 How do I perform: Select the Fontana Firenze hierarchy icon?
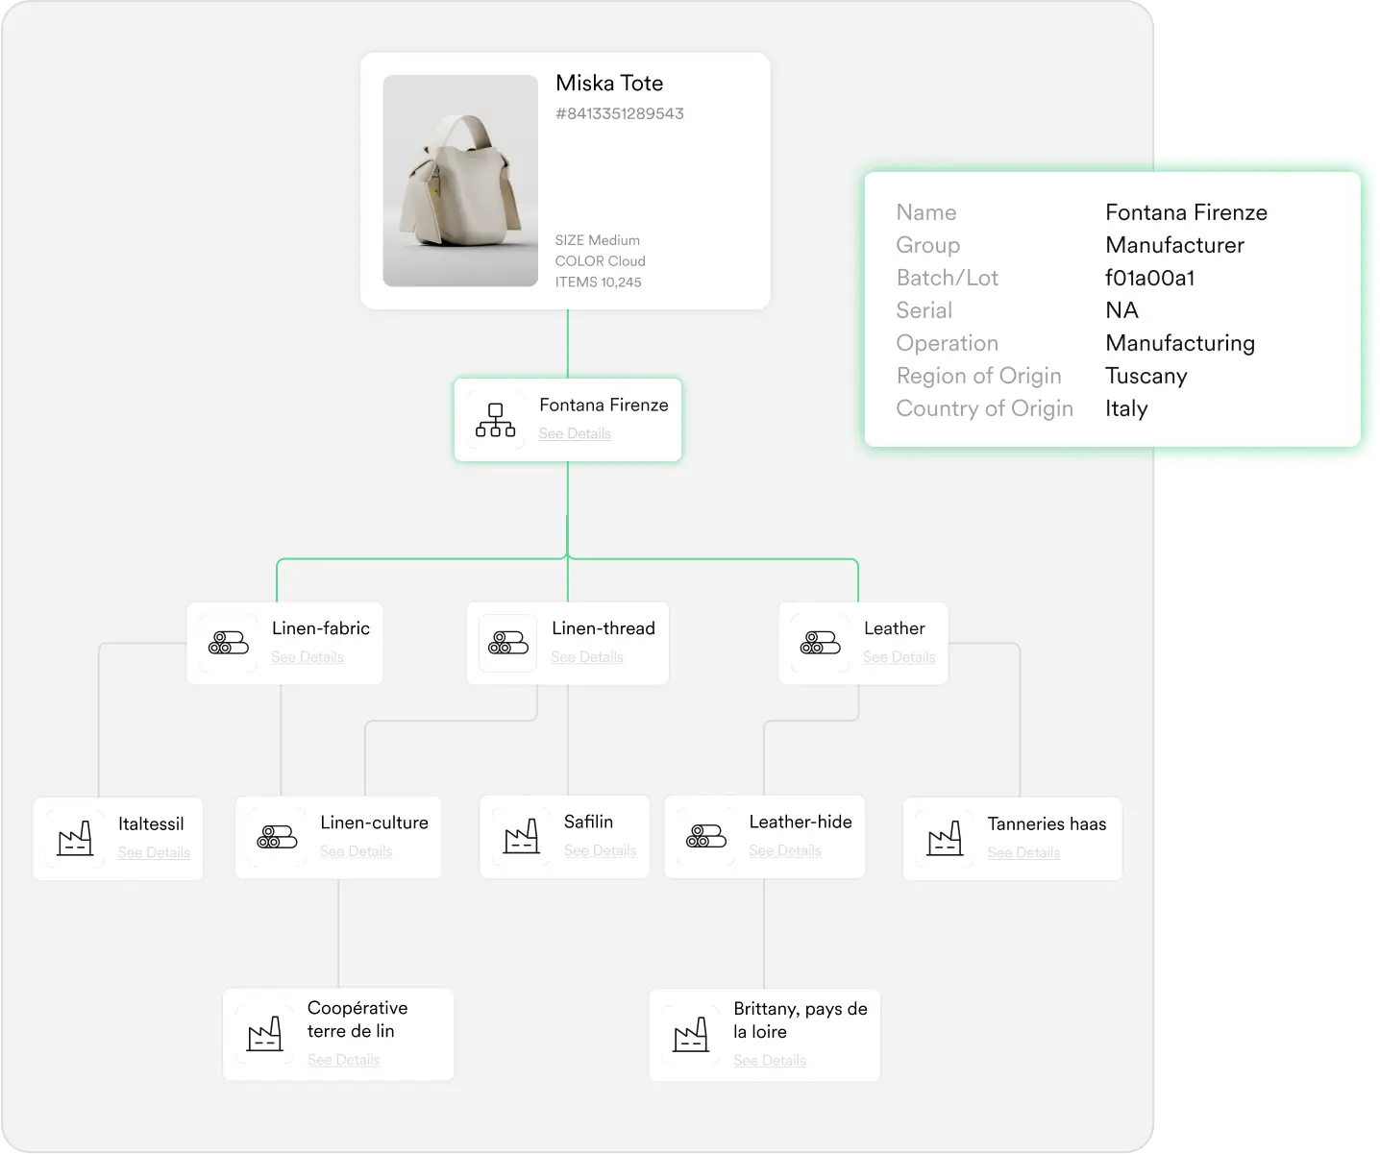pos(494,419)
